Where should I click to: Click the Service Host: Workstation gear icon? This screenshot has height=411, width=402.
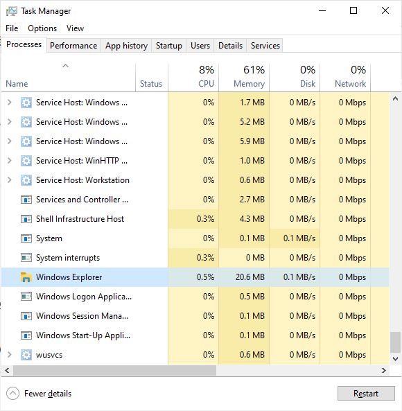(26, 180)
